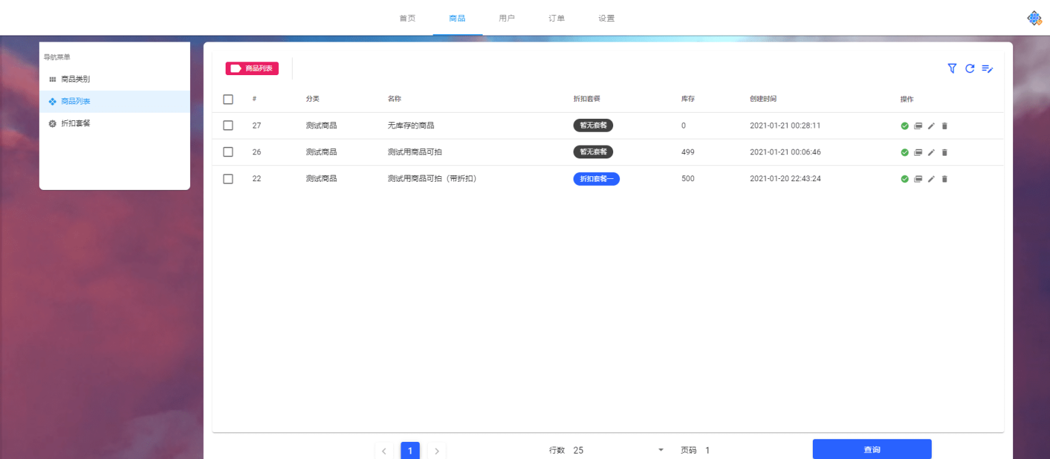Open the 用户 menu item
This screenshot has height=459, width=1050.
tap(507, 18)
